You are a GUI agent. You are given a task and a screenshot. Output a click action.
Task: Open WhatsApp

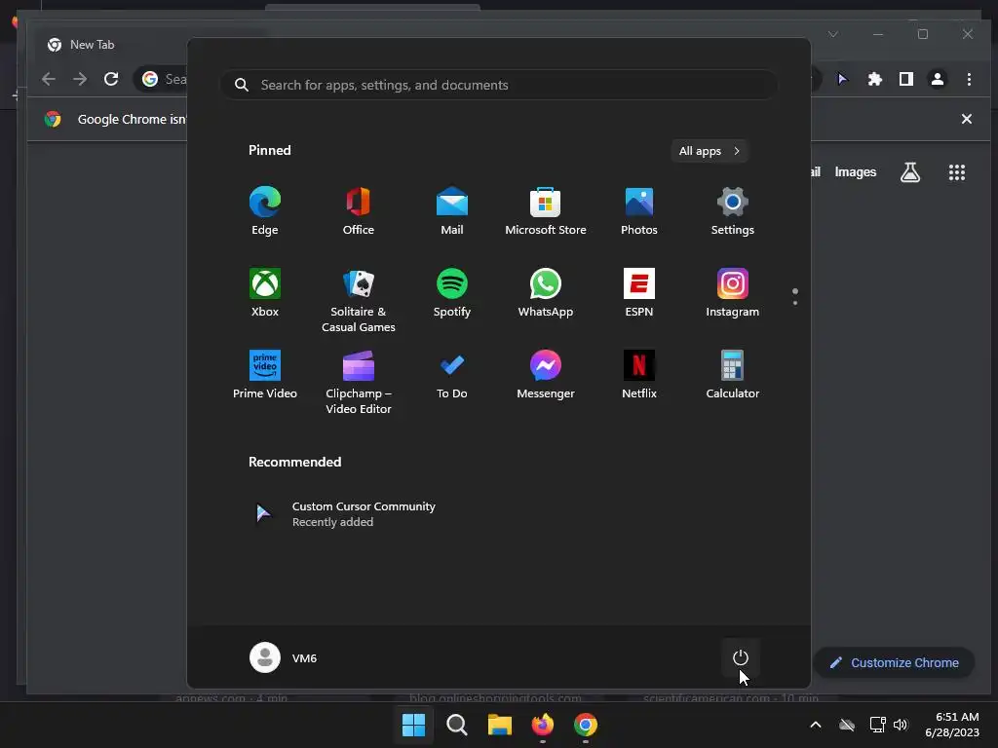tap(546, 292)
